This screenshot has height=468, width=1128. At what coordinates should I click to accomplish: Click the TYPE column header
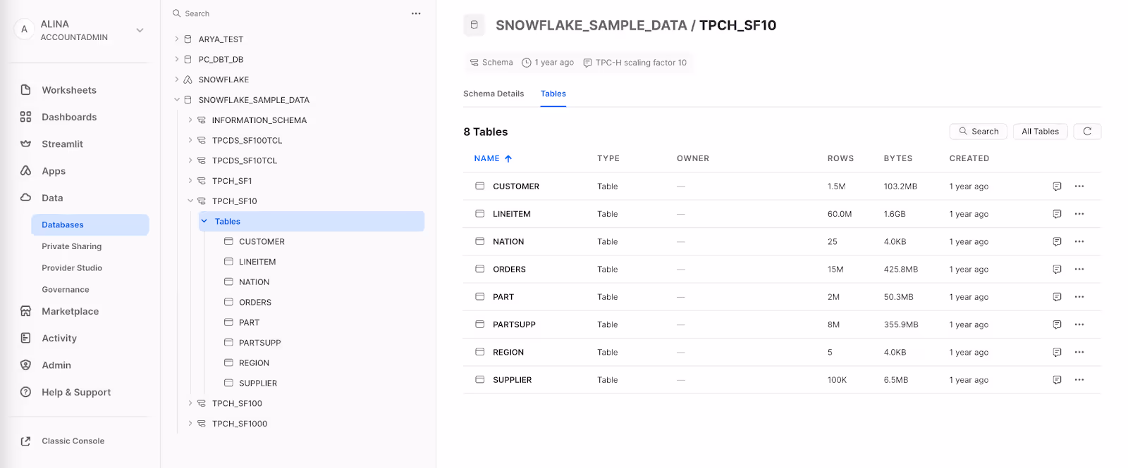pos(608,159)
